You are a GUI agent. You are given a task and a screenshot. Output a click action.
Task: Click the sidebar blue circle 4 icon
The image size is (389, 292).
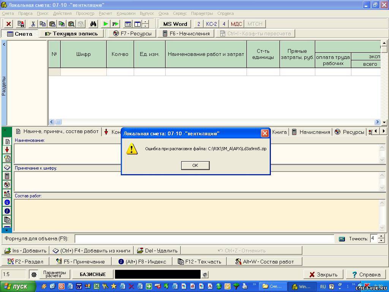[7, 202]
